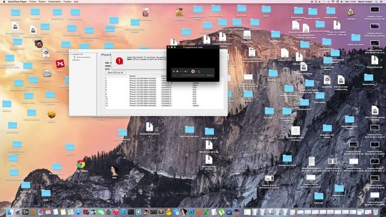Open Photo Booth in the Dock

point(86,212)
